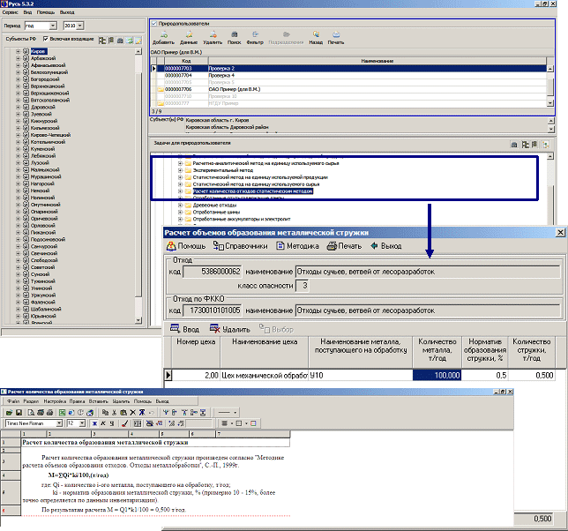Uncheck the Арбажский district checkbox
Screen dimensions: 568x531
coord(26,59)
